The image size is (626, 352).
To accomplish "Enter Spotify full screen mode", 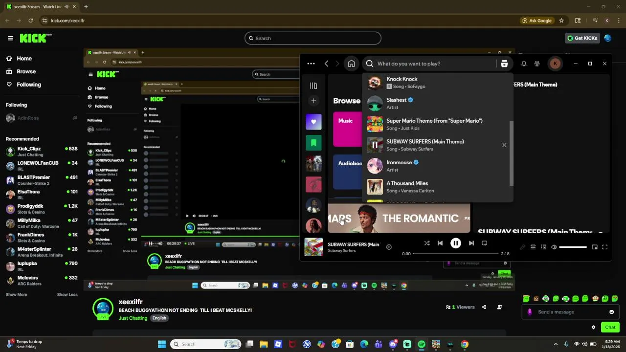I will click(x=604, y=247).
